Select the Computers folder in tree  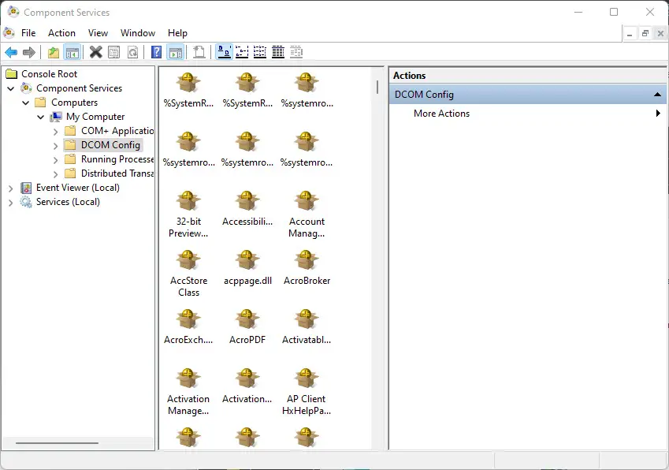point(75,103)
